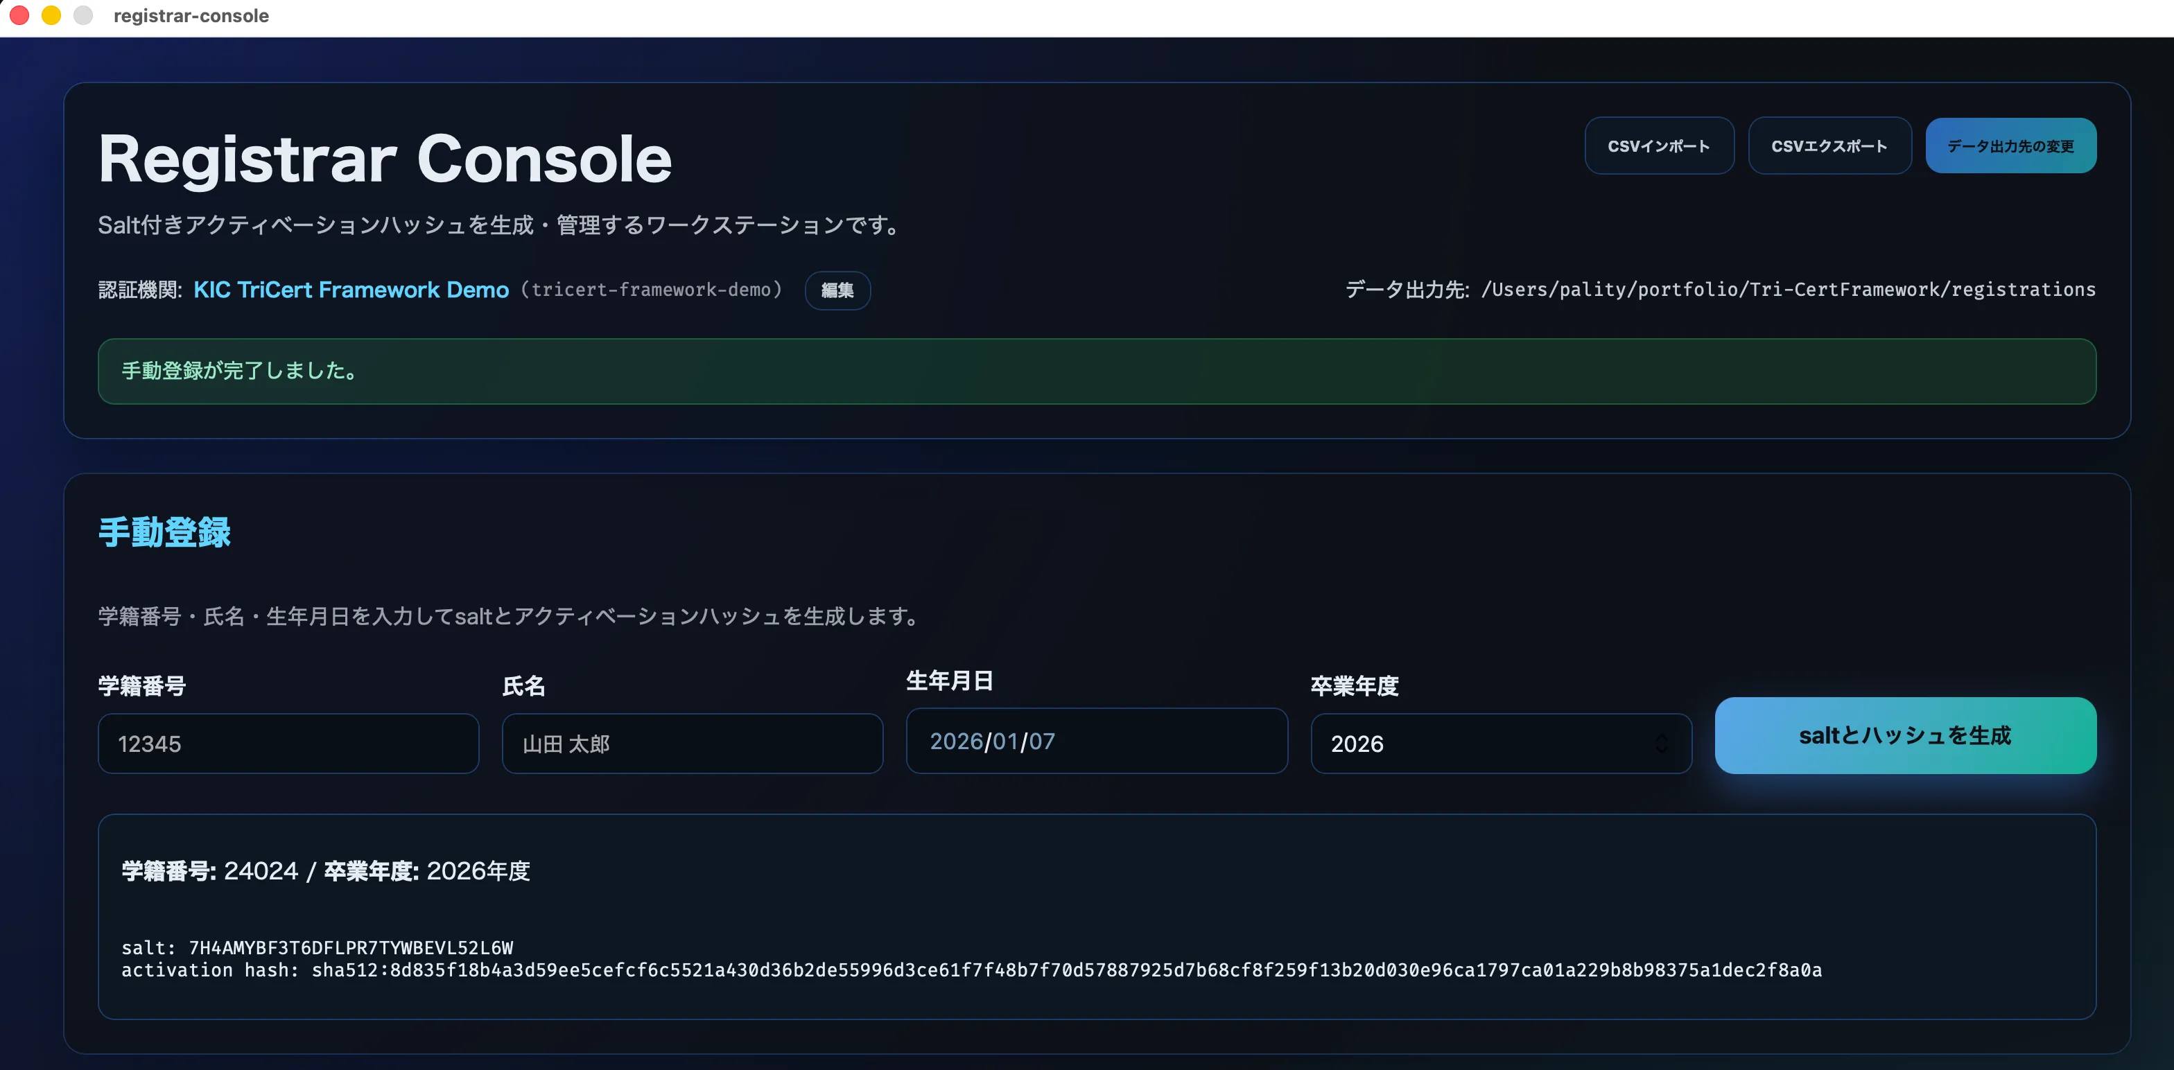This screenshot has height=1070, width=2174.
Task: Click the 手動登録が完了しました success banner
Action: (x=1097, y=371)
